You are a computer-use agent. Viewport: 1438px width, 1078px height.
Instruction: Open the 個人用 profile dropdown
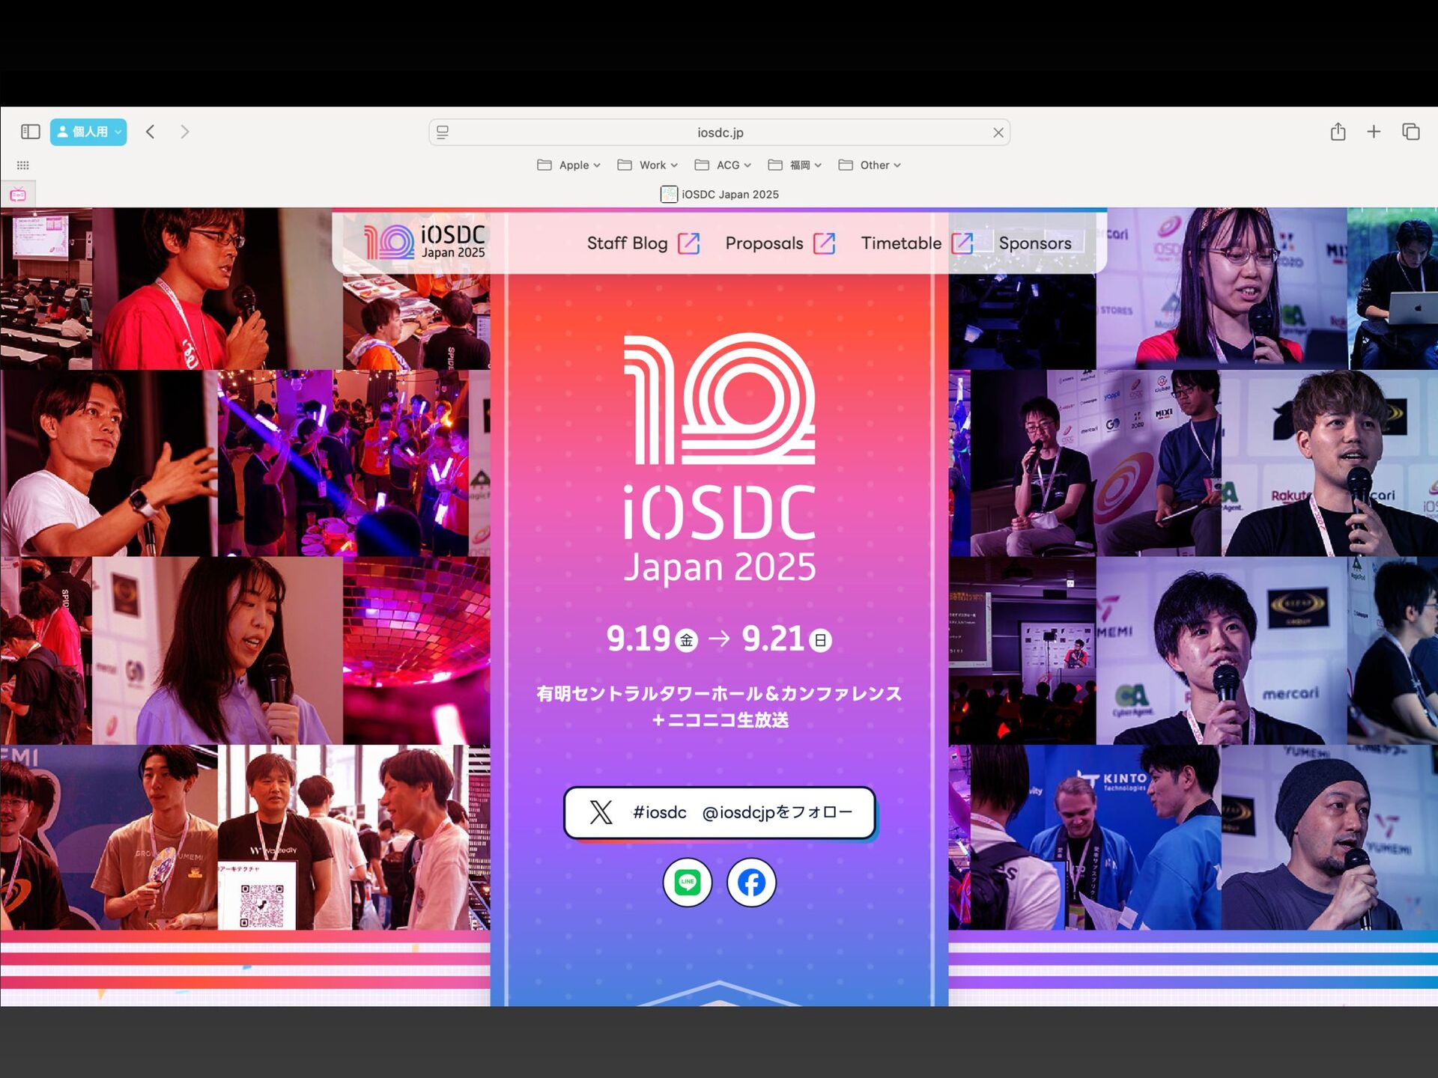(x=88, y=132)
